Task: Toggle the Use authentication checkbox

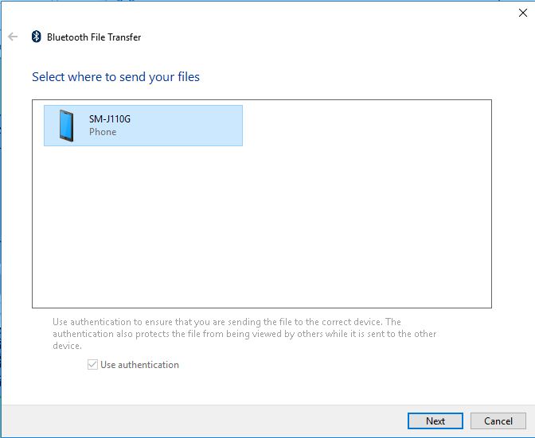Action: (x=93, y=365)
